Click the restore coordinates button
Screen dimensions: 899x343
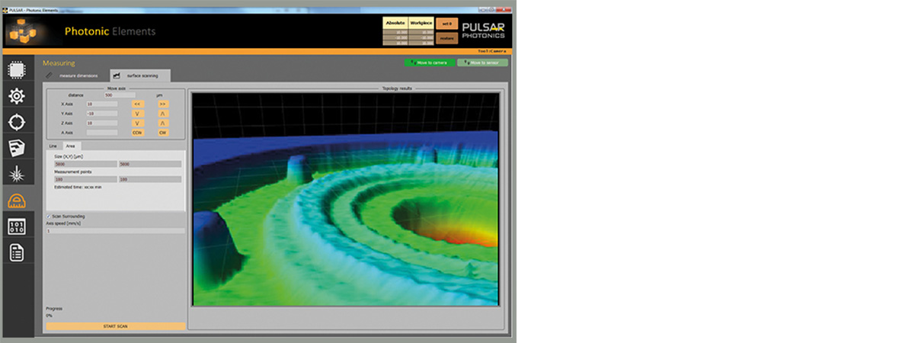447,37
